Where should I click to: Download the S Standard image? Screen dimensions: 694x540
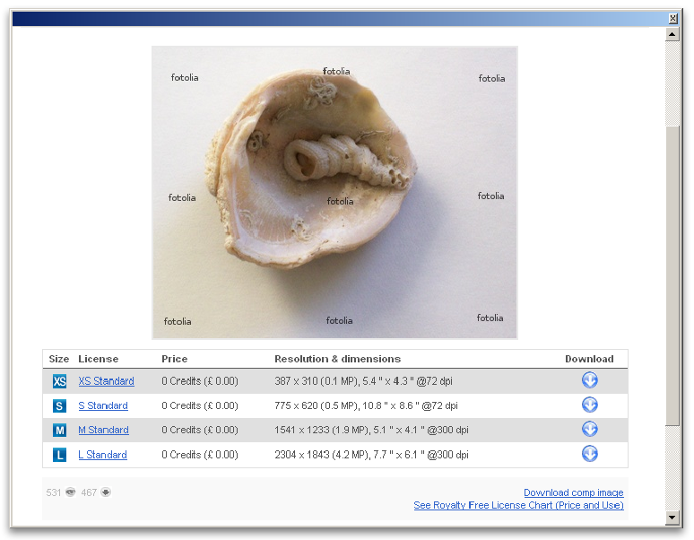coord(590,405)
